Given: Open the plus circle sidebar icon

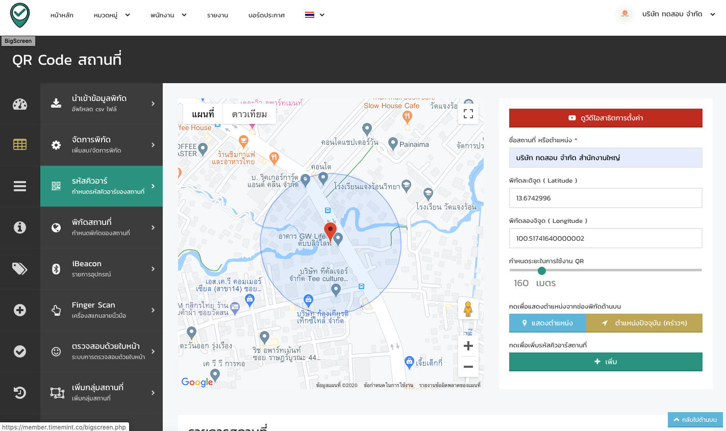Looking at the screenshot, I should pyautogui.click(x=20, y=310).
